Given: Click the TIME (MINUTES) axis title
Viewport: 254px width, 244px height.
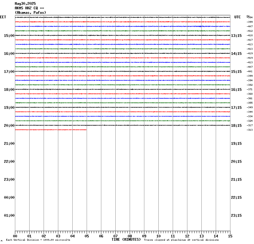Looking at the screenshot, I should point(126,240).
